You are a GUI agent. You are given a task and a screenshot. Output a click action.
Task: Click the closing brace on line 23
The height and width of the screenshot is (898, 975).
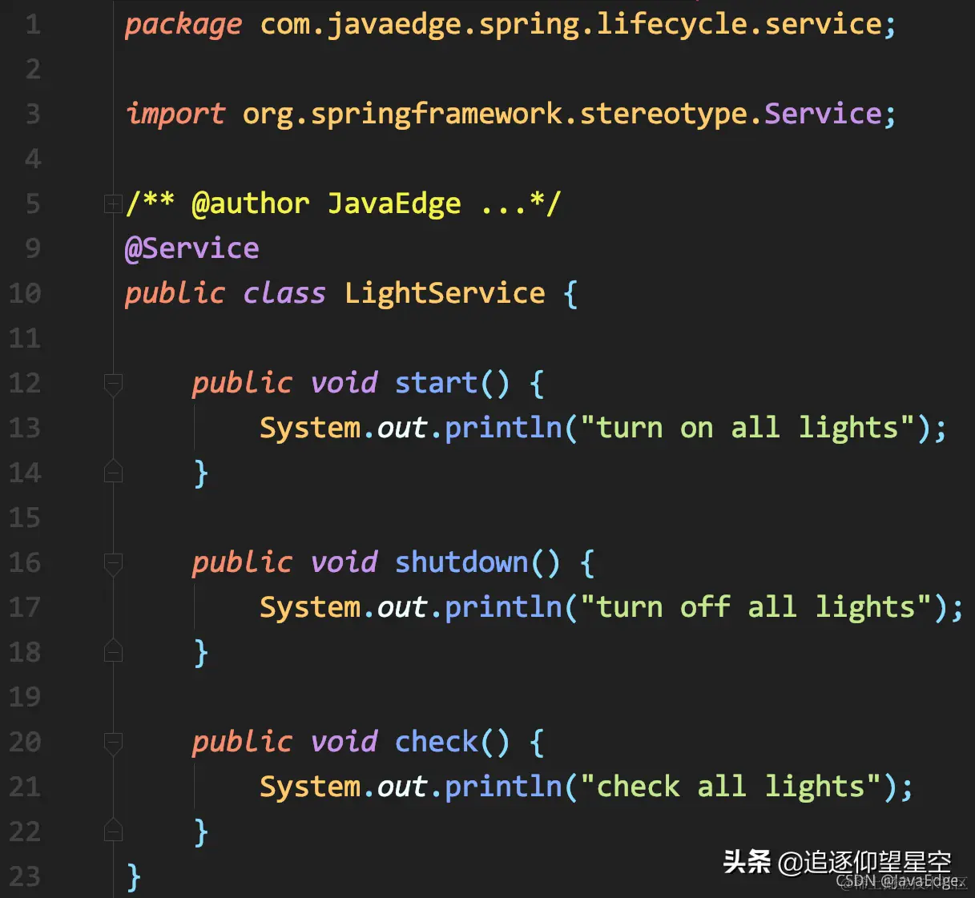pos(134,876)
